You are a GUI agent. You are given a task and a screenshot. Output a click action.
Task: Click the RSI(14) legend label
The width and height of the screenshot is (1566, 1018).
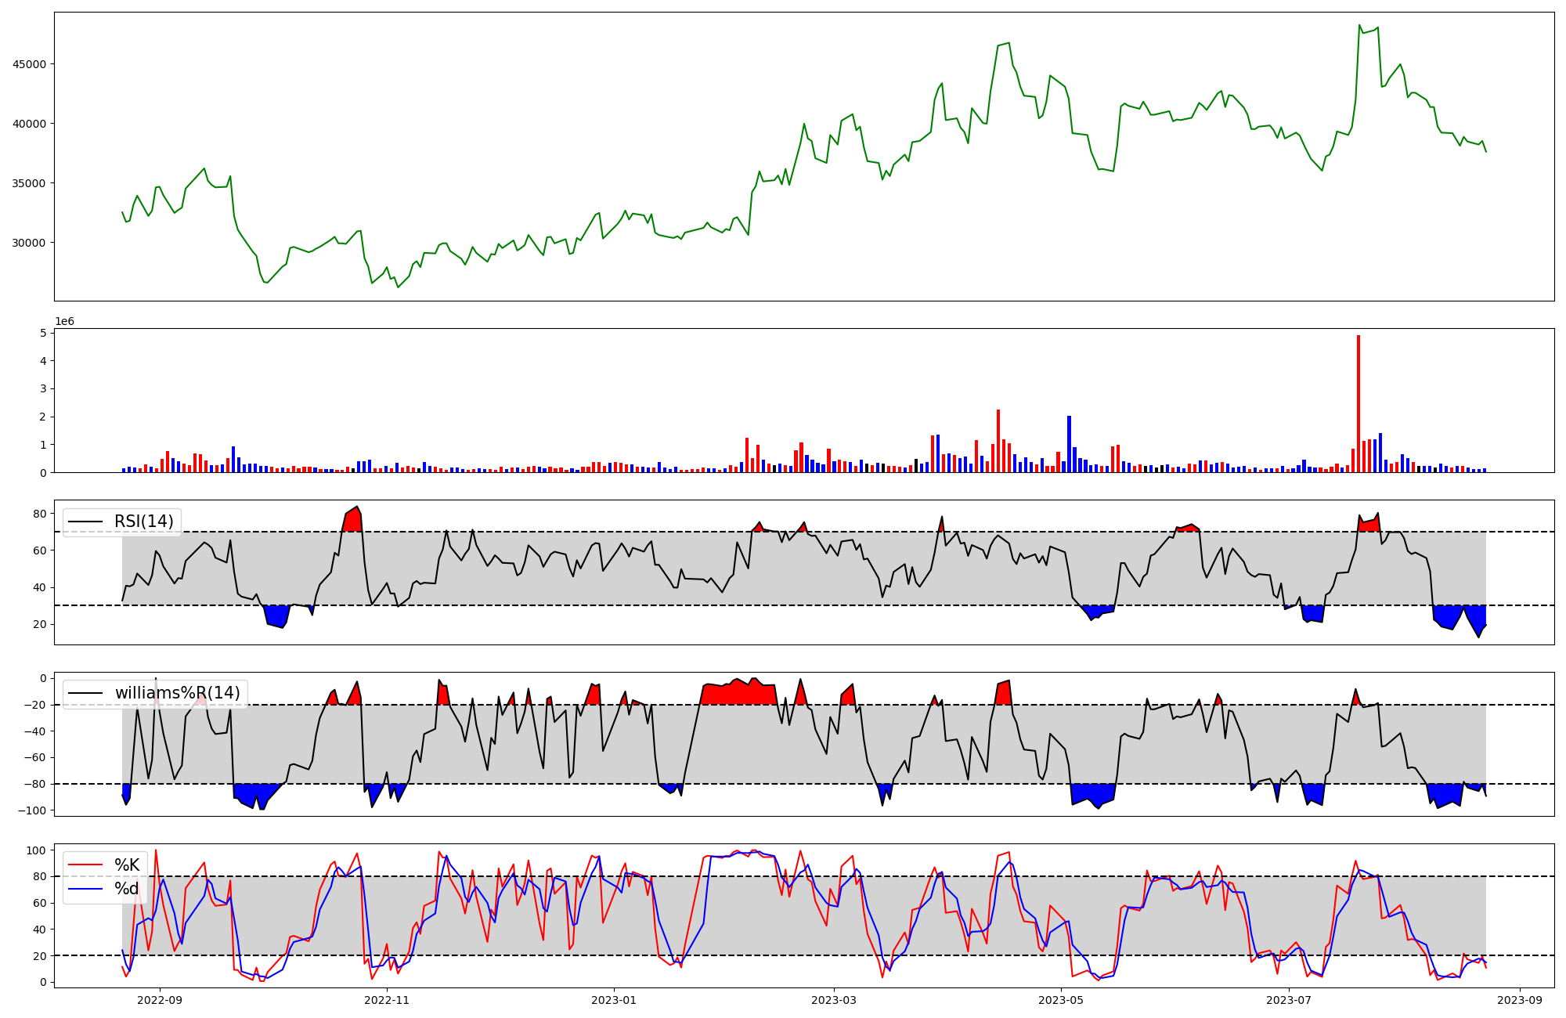[x=144, y=522]
